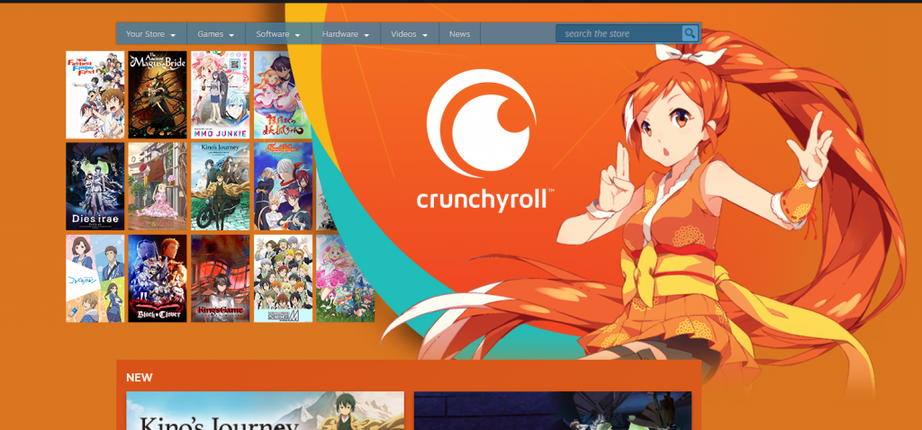The image size is (922, 430).
Task: Open the SideM idol group poster
Action: 284,279
